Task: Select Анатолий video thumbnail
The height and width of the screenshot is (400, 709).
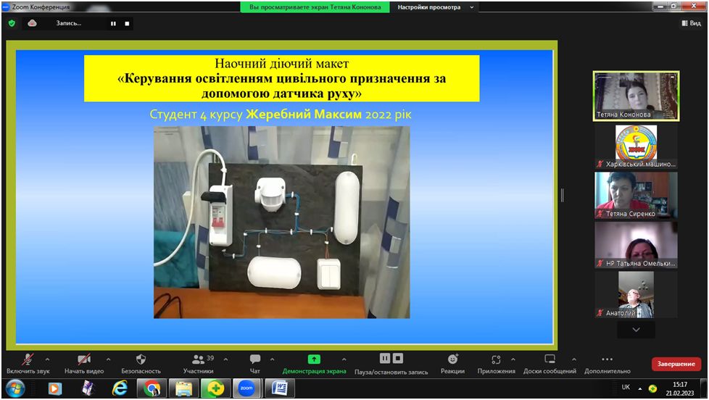Action: click(x=636, y=294)
